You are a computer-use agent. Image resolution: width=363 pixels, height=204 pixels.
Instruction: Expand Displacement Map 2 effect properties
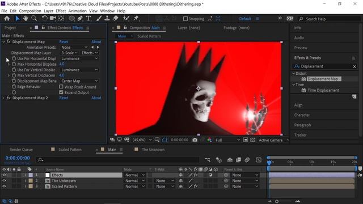pos(3,98)
